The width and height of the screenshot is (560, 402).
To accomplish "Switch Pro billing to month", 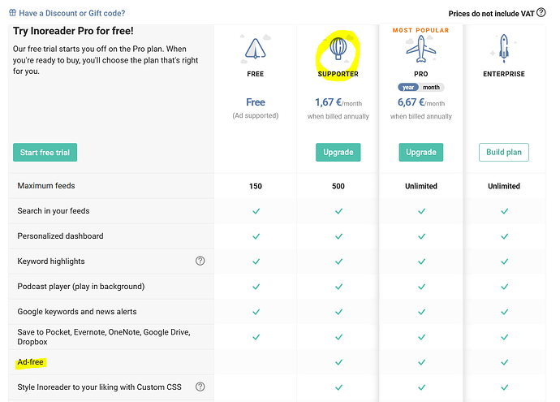I will coord(432,87).
